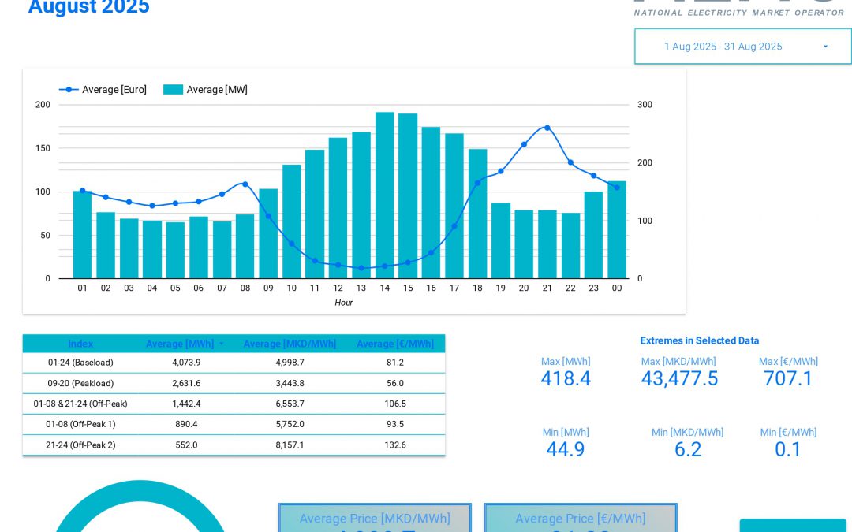This screenshot has height=532, width=852.
Task: Click the Max [€/MWh] value 707.1
Action: click(x=788, y=378)
